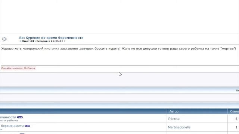Open the Онлайн-каталог Oriflame signature link
239x134 pixels.
click(18, 68)
